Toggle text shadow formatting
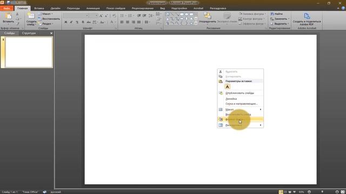The width and height of the screenshot is (346, 194). [83, 22]
